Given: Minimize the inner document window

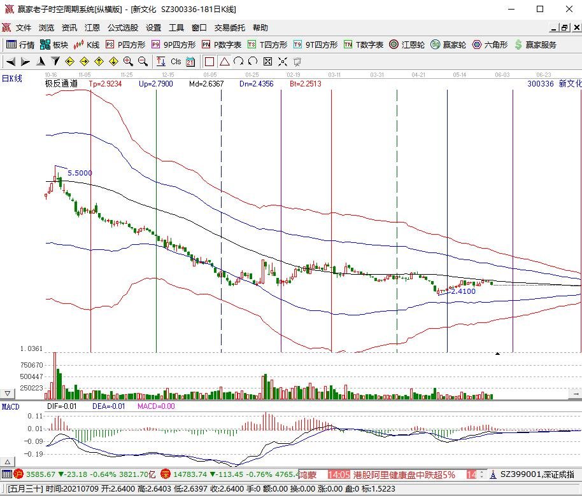Looking at the screenshot, I should pyautogui.click(x=554, y=28).
